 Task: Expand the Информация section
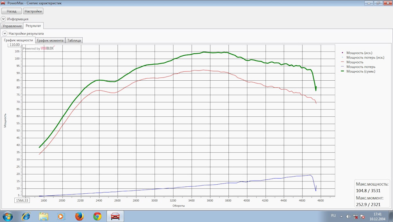click(x=3, y=19)
